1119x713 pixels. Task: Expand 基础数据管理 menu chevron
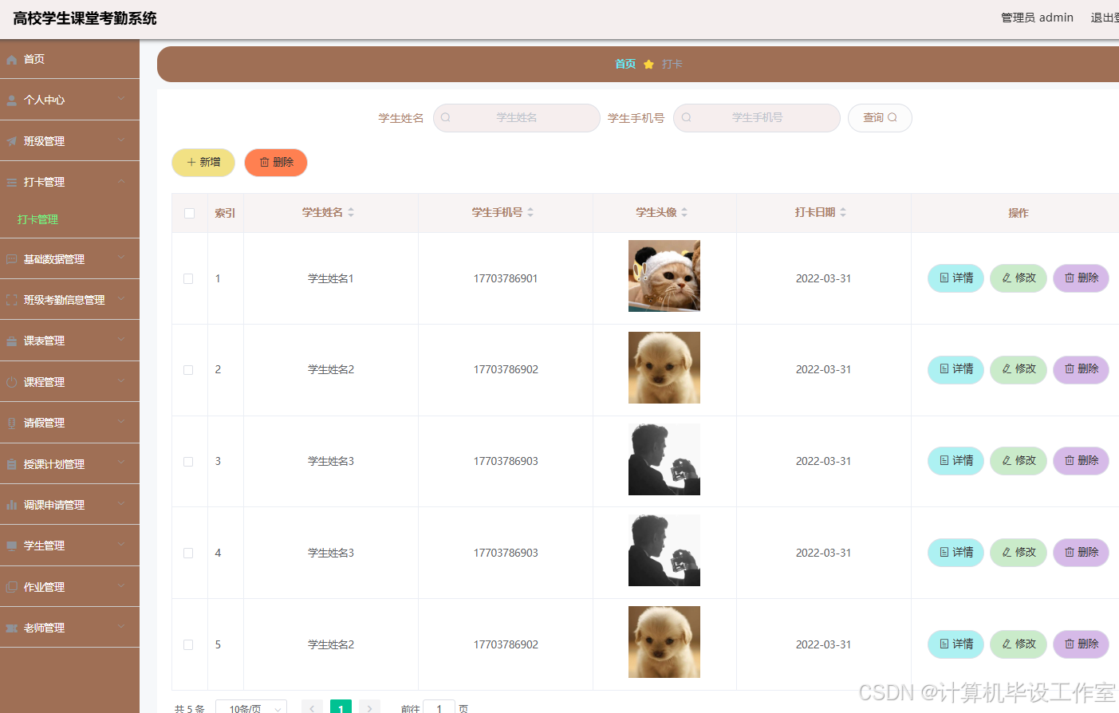click(121, 258)
